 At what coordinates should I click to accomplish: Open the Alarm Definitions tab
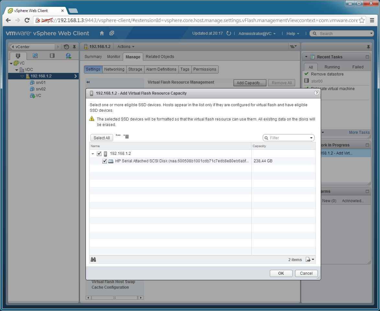coord(161,69)
